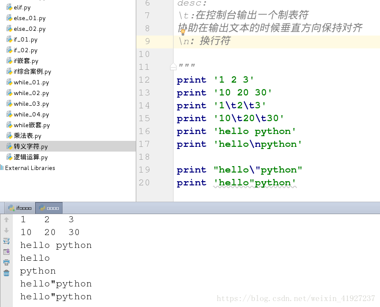Image resolution: width=380 pixels, height=307 pixels.
Task: Click the underlined 'hello"python' string line 20
Action: point(255,182)
